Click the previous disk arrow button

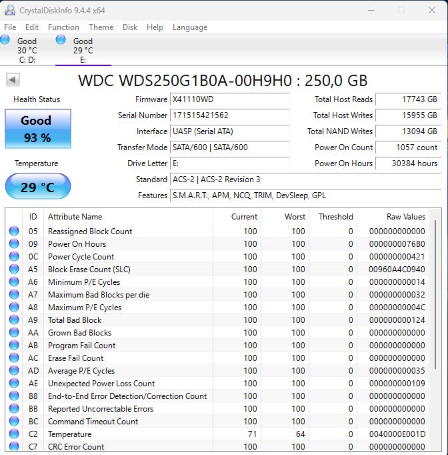click(x=13, y=80)
